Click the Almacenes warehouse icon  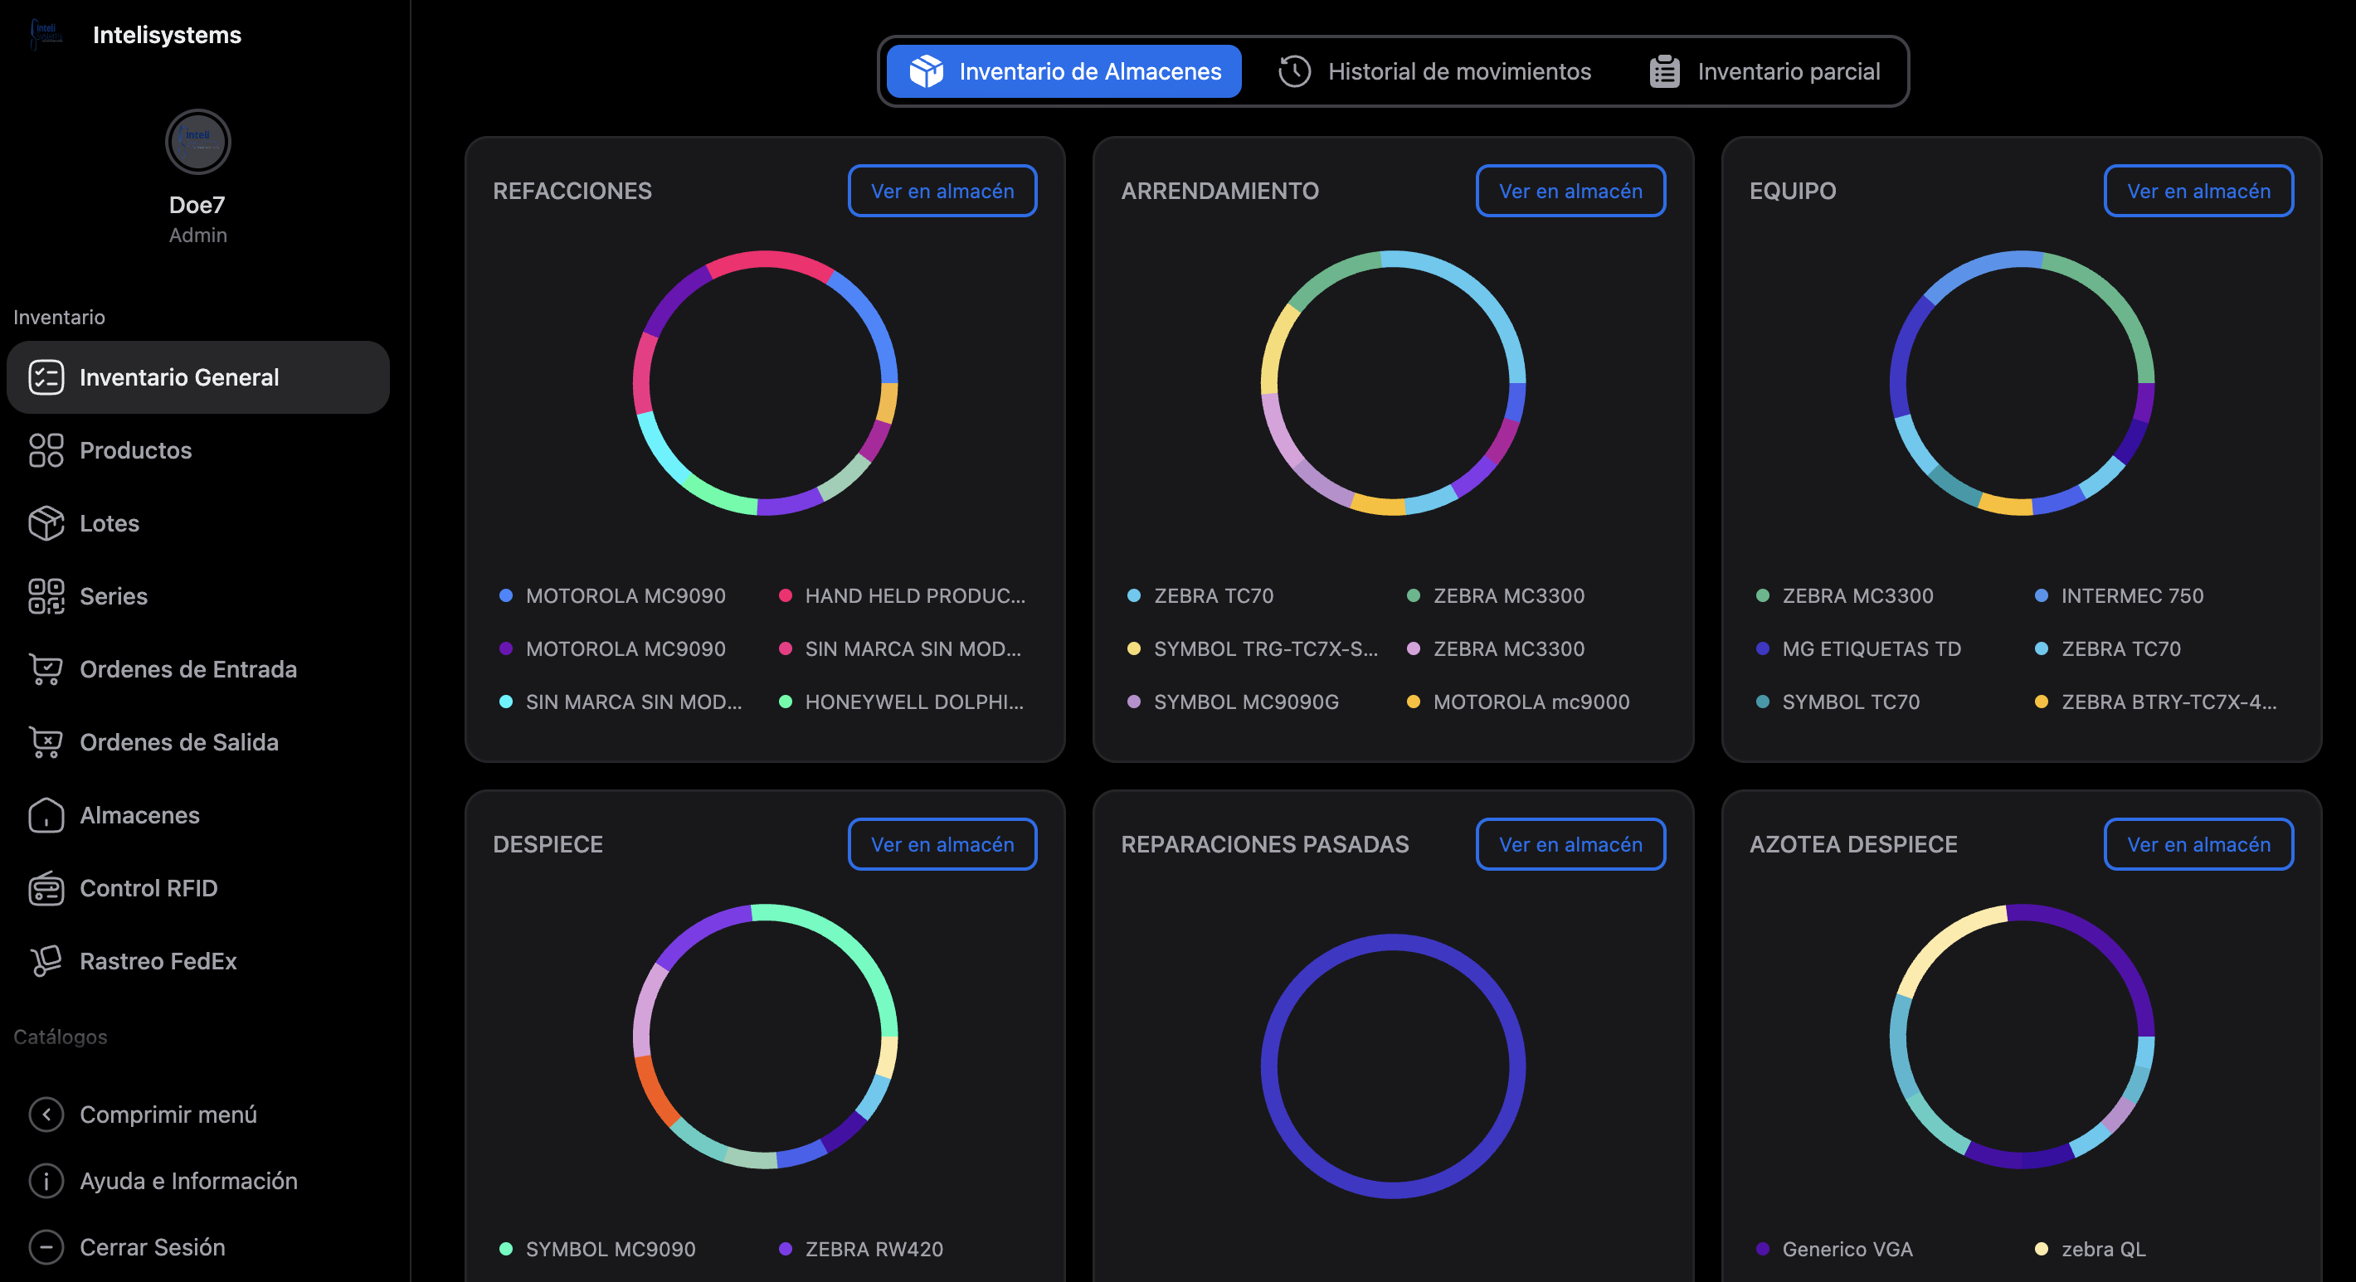[46, 816]
